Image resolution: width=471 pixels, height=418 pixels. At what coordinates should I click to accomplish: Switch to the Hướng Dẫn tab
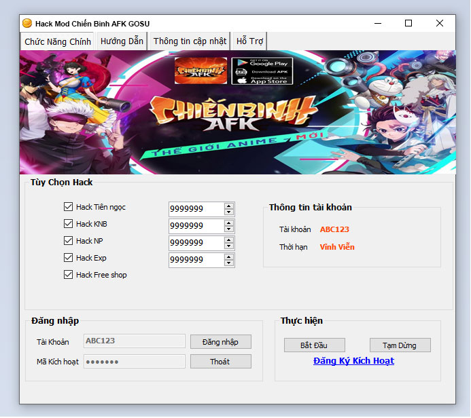click(122, 41)
